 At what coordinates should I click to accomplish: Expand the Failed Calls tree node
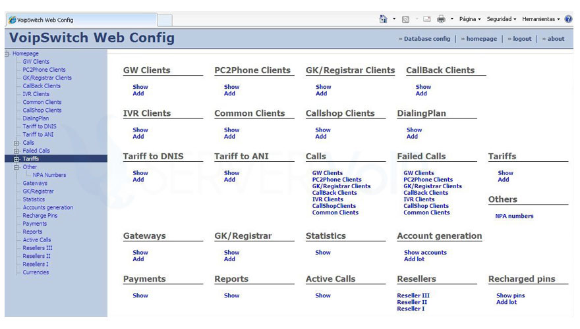coord(16,151)
